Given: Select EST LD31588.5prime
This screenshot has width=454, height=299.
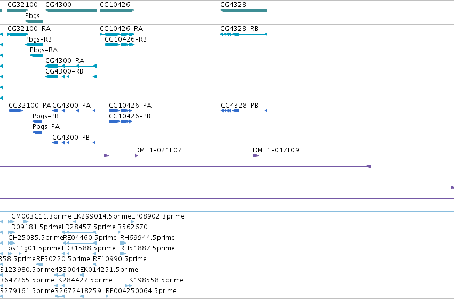Looking at the screenshot, I should pos(89,248).
